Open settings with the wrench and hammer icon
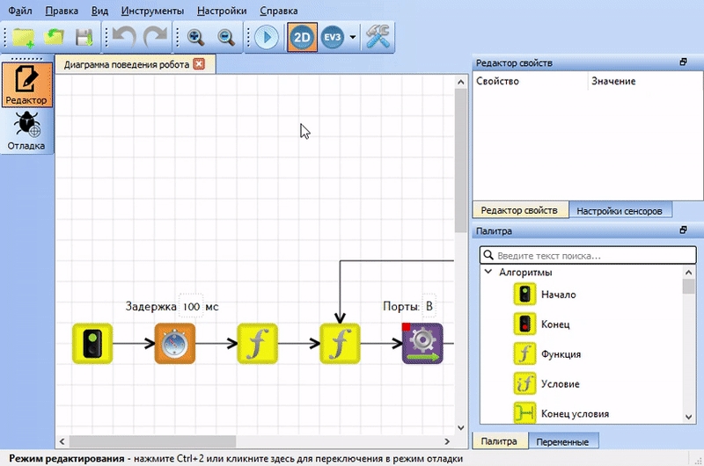Image resolution: width=704 pixels, height=466 pixels. [x=380, y=37]
